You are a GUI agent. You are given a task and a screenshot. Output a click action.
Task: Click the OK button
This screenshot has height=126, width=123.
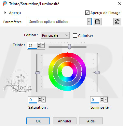[38, 121]
